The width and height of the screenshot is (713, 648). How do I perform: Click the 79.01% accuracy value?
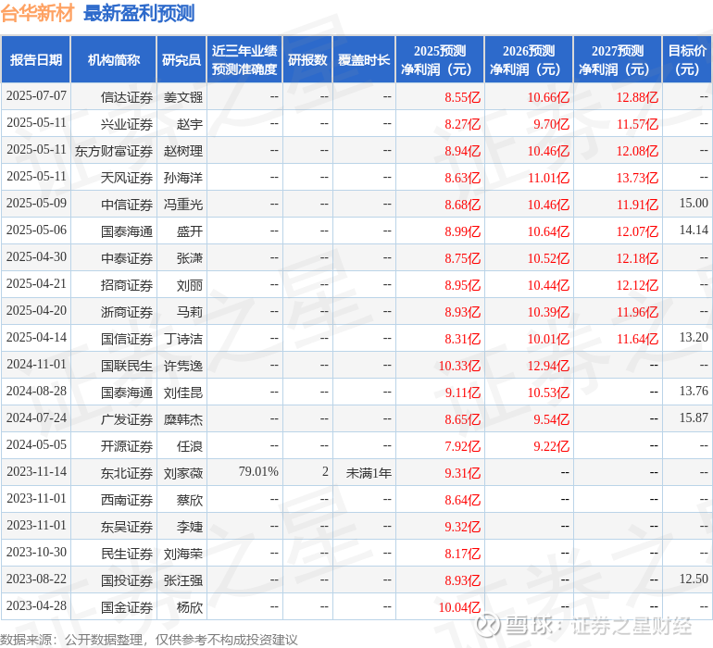258,471
